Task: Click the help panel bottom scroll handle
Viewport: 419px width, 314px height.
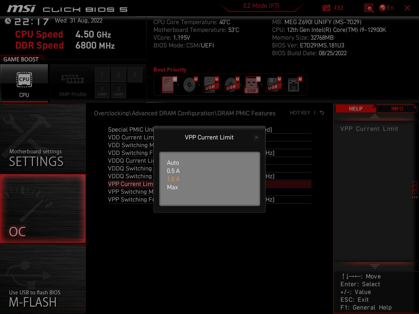Action: [375, 266]
